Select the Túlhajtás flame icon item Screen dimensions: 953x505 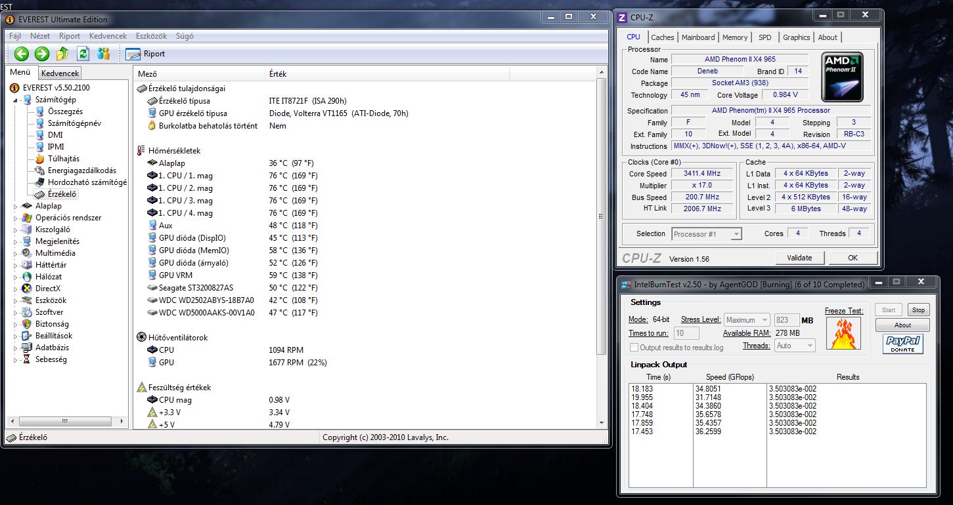click(40, 159)
